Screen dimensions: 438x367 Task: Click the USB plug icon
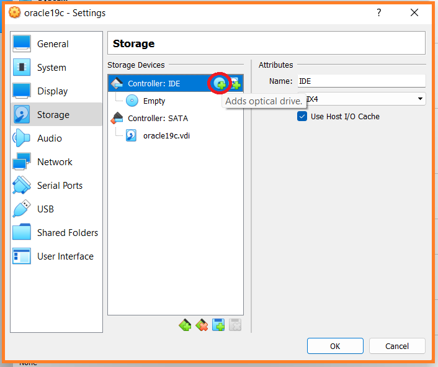coord(22,209)
